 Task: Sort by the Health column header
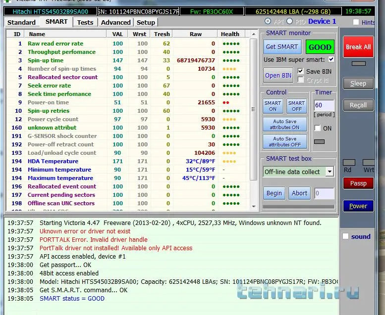click(x=230, y=34)
